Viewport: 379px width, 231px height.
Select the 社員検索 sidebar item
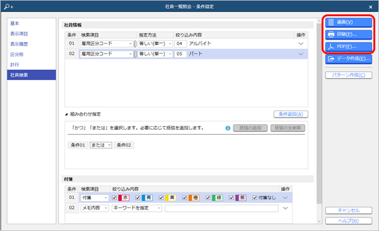coord(31,75)
